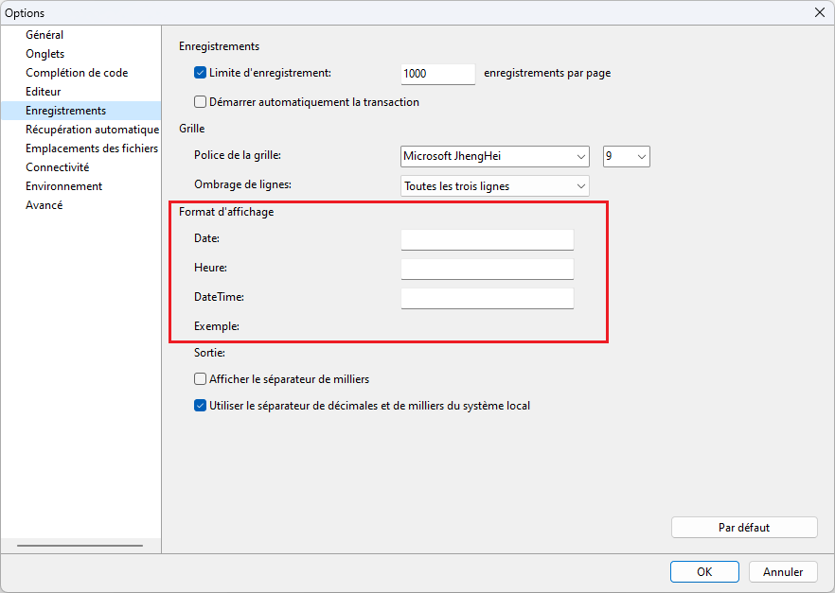The height and width of the screenshot is (593, 835).
Task: Open the font size dropdown showing 9
Action: point(627,156)
